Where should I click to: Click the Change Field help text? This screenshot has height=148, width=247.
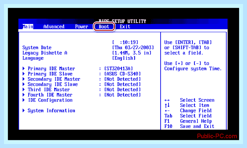(x=196, y=111)
